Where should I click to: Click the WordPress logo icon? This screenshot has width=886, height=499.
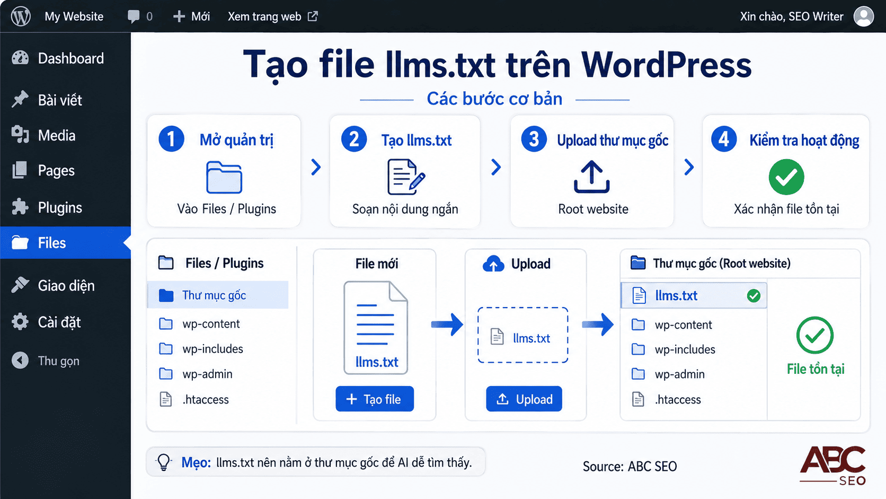(x=21, y=16)
